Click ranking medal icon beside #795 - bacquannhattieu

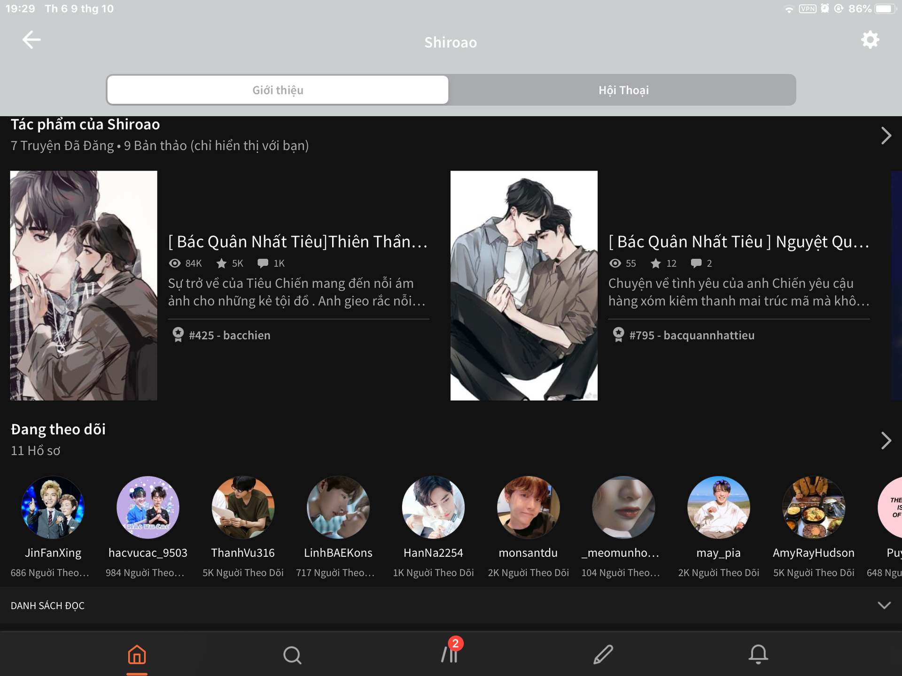pyautogui.click(x=619, y=335)
